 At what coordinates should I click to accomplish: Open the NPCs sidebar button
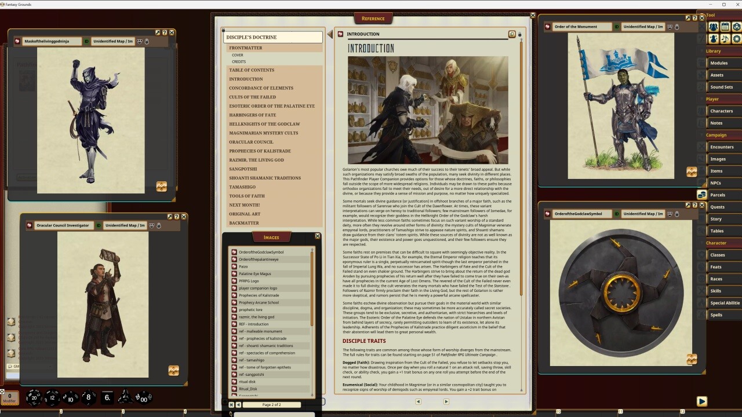point(716,182)
